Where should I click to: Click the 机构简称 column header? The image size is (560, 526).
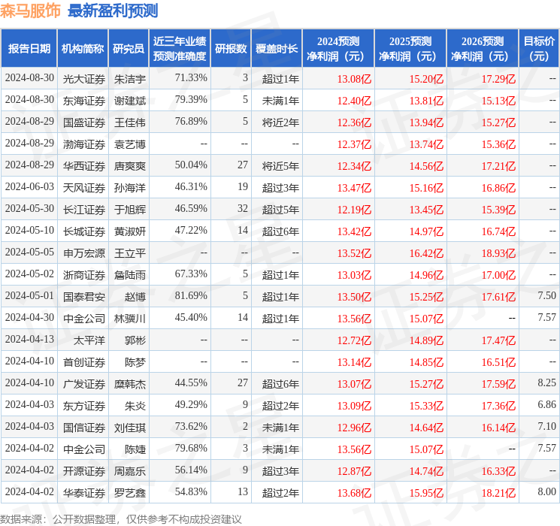point(83,49)
